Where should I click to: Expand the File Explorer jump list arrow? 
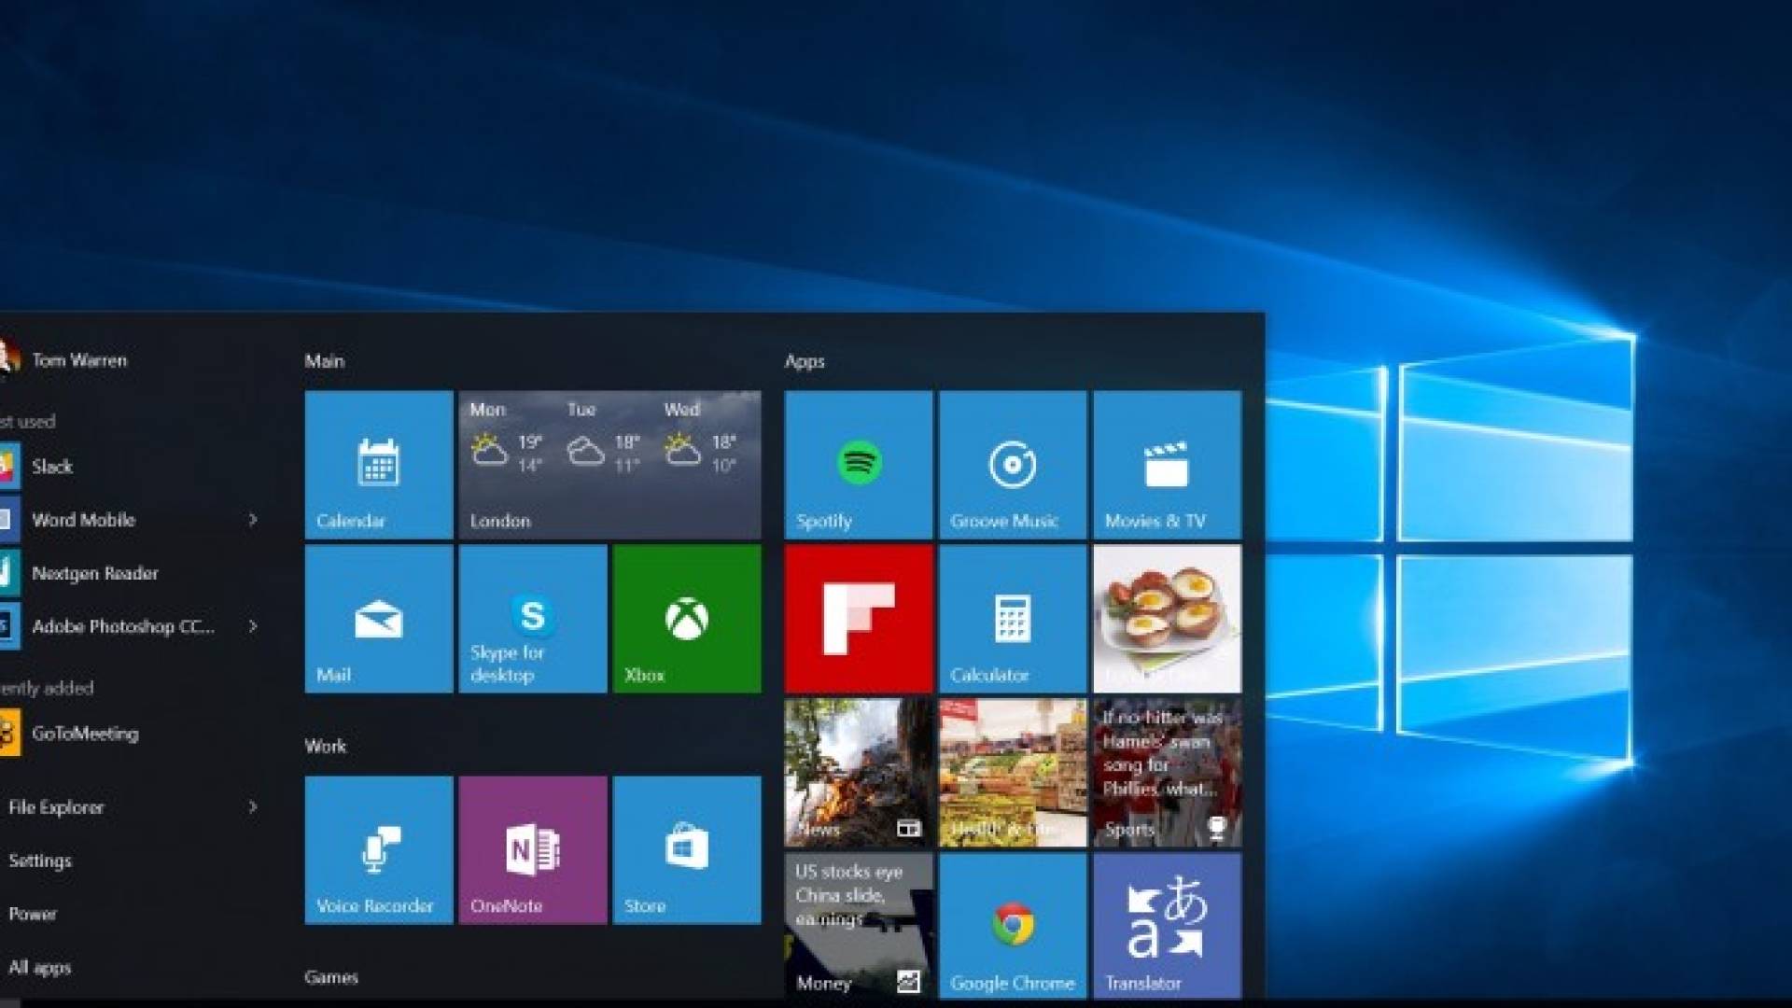[253, 806]
